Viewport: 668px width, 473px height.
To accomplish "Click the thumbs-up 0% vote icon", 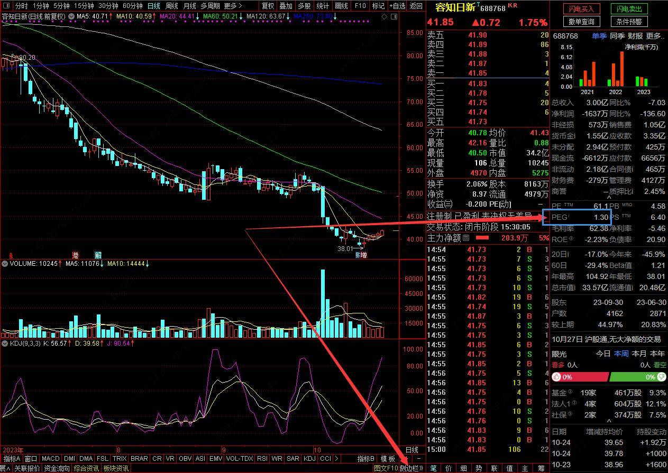I will pos(556,377).
